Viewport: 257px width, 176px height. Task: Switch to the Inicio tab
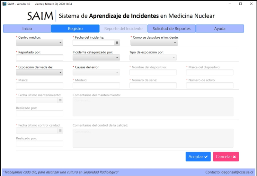(27, 29)
